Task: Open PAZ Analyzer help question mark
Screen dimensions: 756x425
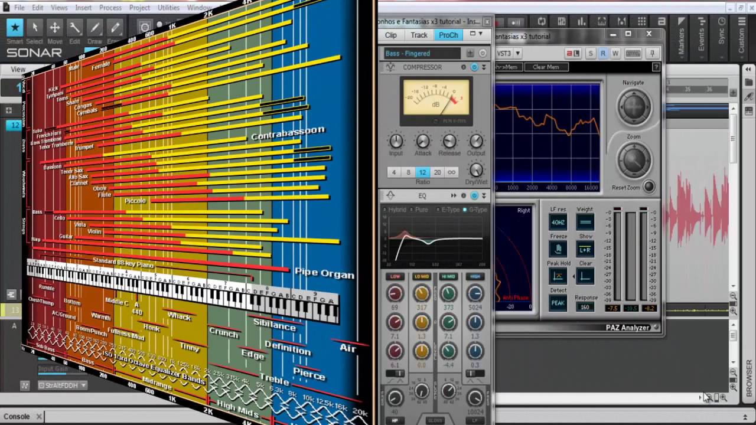Action: 656,67
